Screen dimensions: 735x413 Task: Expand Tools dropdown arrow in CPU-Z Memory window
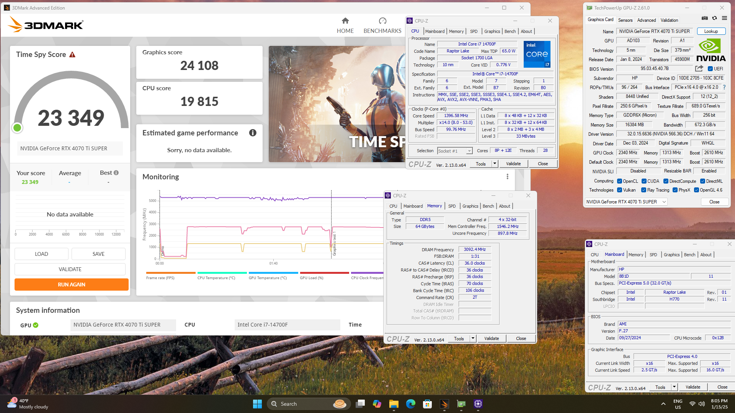[473, 338]
